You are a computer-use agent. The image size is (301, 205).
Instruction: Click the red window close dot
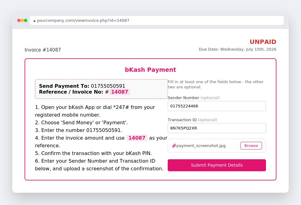click(19, 20)
